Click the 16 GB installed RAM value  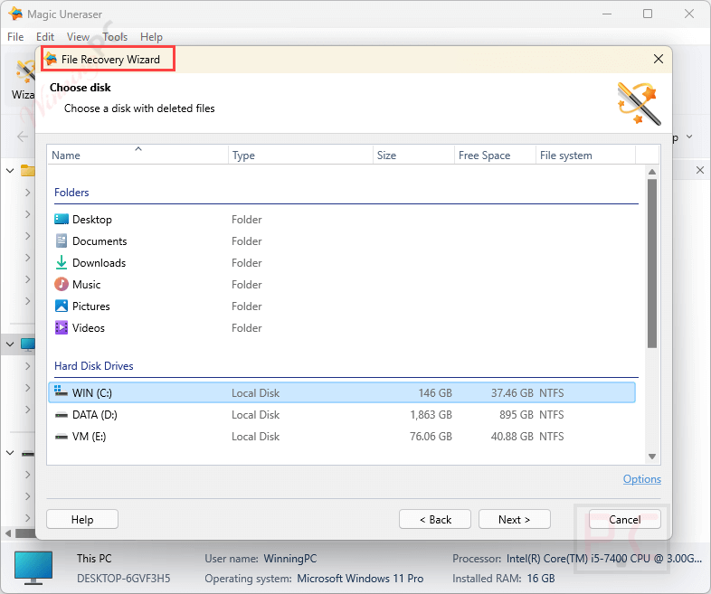tap(541, 579)
